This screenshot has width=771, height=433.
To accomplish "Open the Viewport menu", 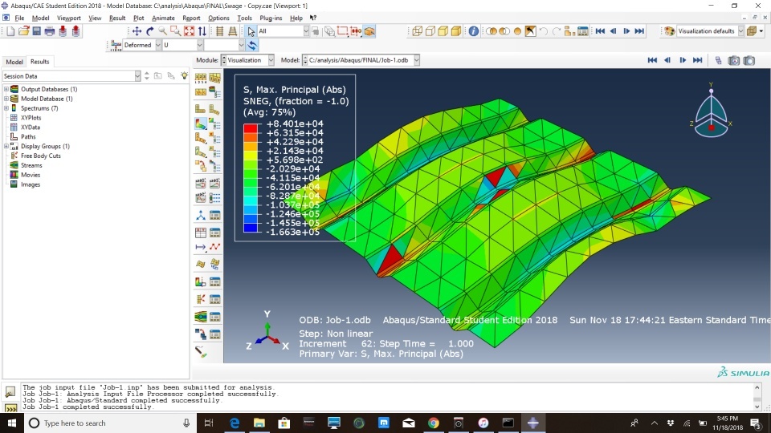I will 69,18.
